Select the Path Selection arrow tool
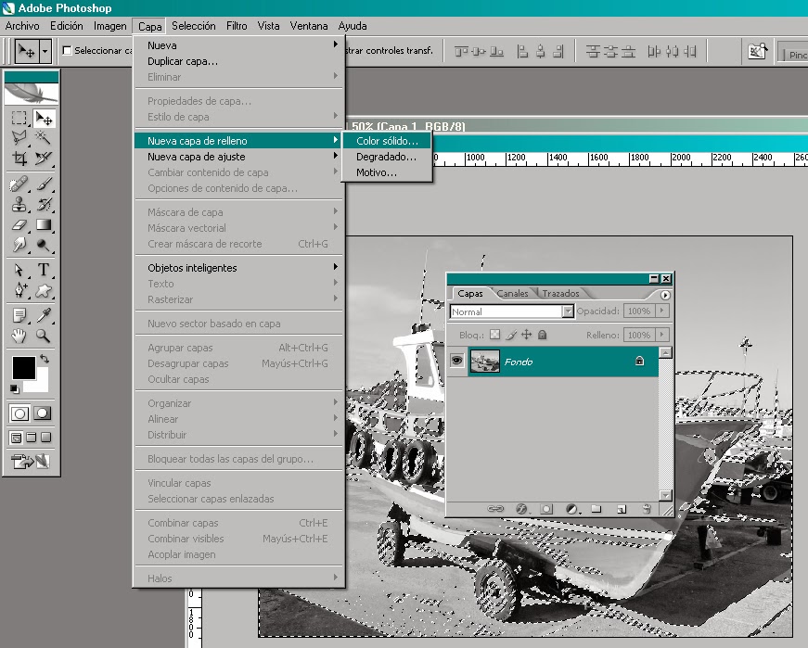 (19, 270)
